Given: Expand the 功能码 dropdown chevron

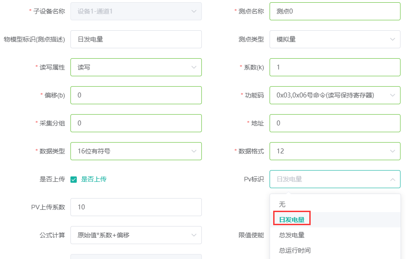Looking at the screenshot, I should coord(392,95).
